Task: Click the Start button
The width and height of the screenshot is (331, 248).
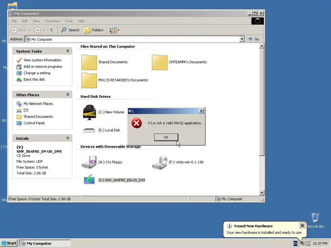Action: click(9, 243)
